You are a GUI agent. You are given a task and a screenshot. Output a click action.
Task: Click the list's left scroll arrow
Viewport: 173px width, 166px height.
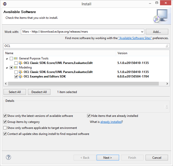point(6,84)
